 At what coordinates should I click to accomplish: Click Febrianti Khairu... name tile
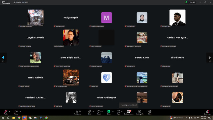(x=36, y=98)
